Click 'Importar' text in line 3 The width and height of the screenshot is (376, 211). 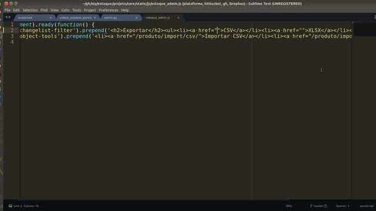coord(217,36)
